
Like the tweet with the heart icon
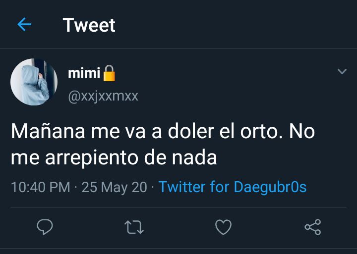click(223, 227)
